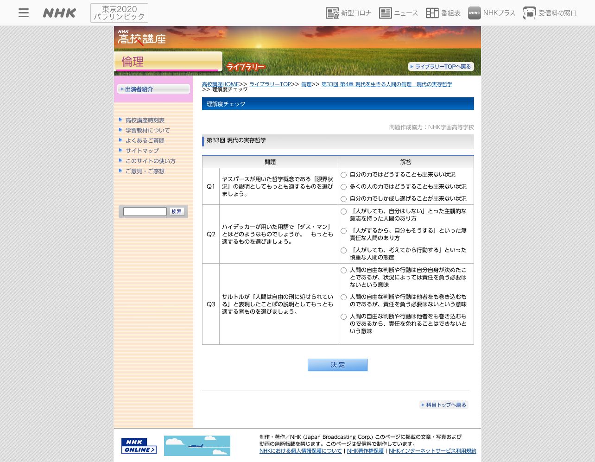
Task: Open ご意見・ご感想 sidebar link
Action: coord(145,171)
